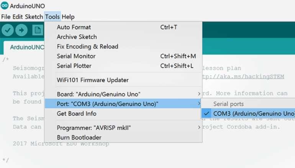Click the New sketch document icon

(x=38, y=30)
